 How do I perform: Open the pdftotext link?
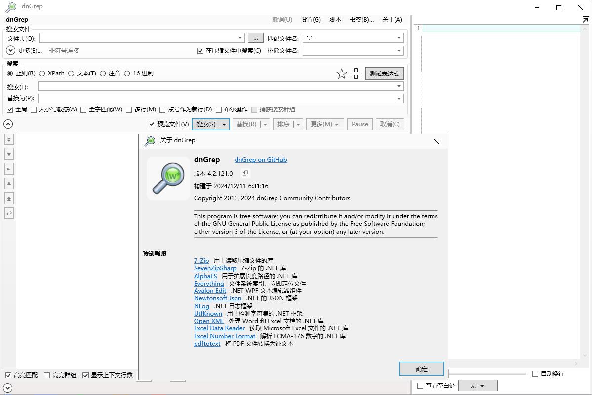(x=207, y=344)
